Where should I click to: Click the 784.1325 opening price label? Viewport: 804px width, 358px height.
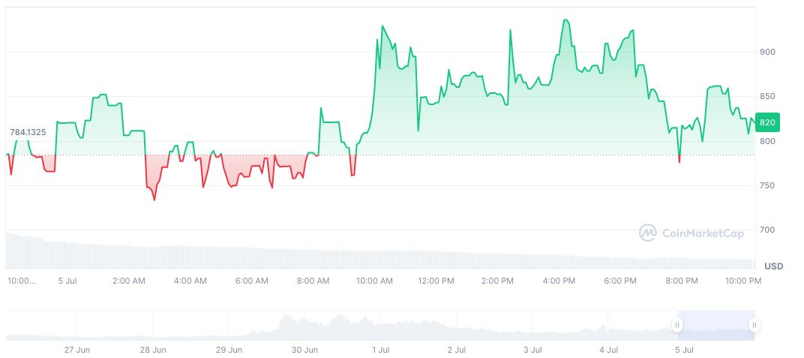tap(28, 132)
